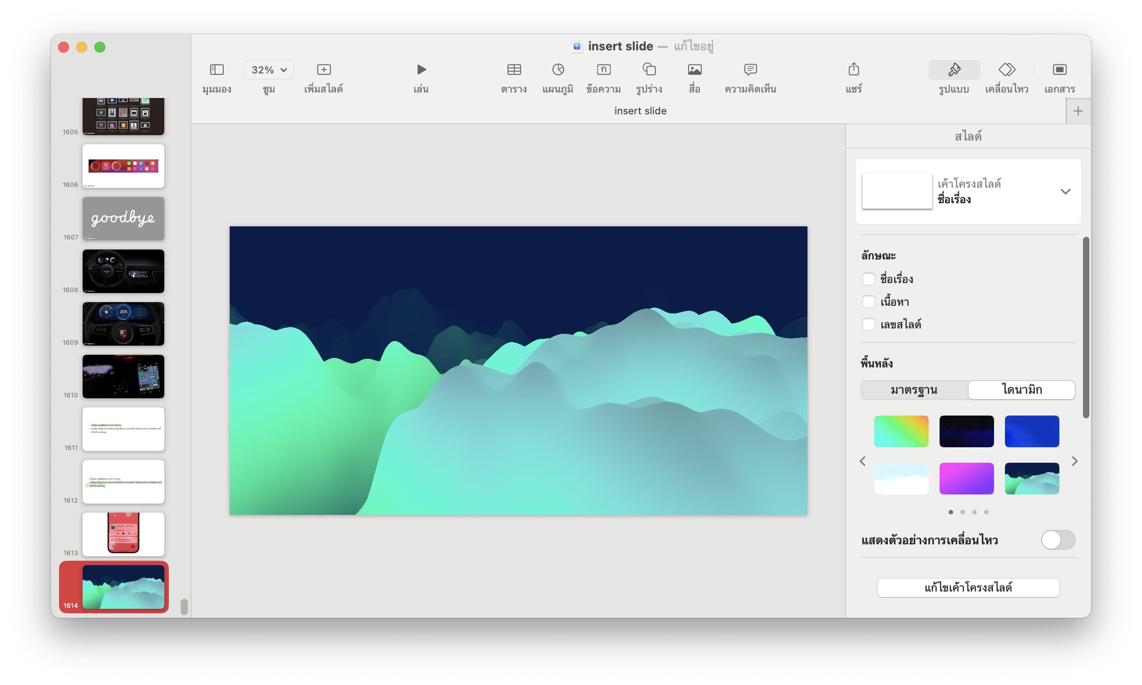Enable the เนื้อหา body checkbox
Viewport: 1142px width, 685px height.
pyautogui.click(x=868, y=301)
